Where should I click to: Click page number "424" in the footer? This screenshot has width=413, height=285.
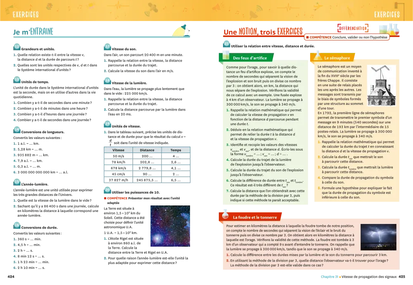11,277
